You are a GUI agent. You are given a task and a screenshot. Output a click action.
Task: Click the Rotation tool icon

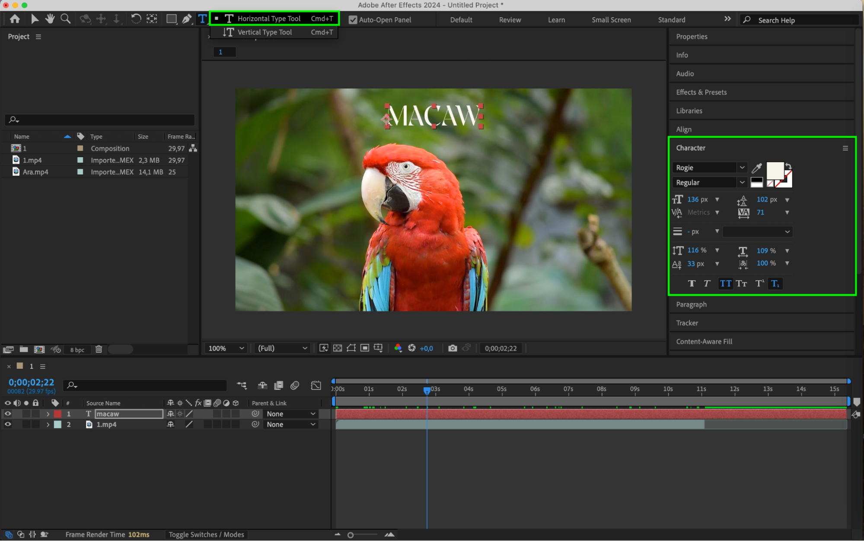point(136,19)
